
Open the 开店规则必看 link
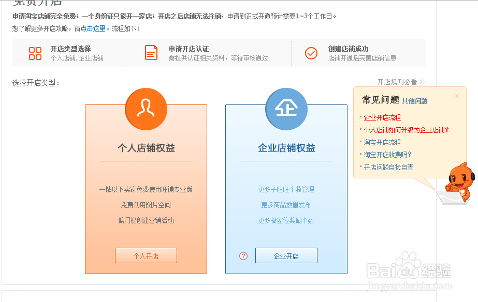click(x=401, y=82)
